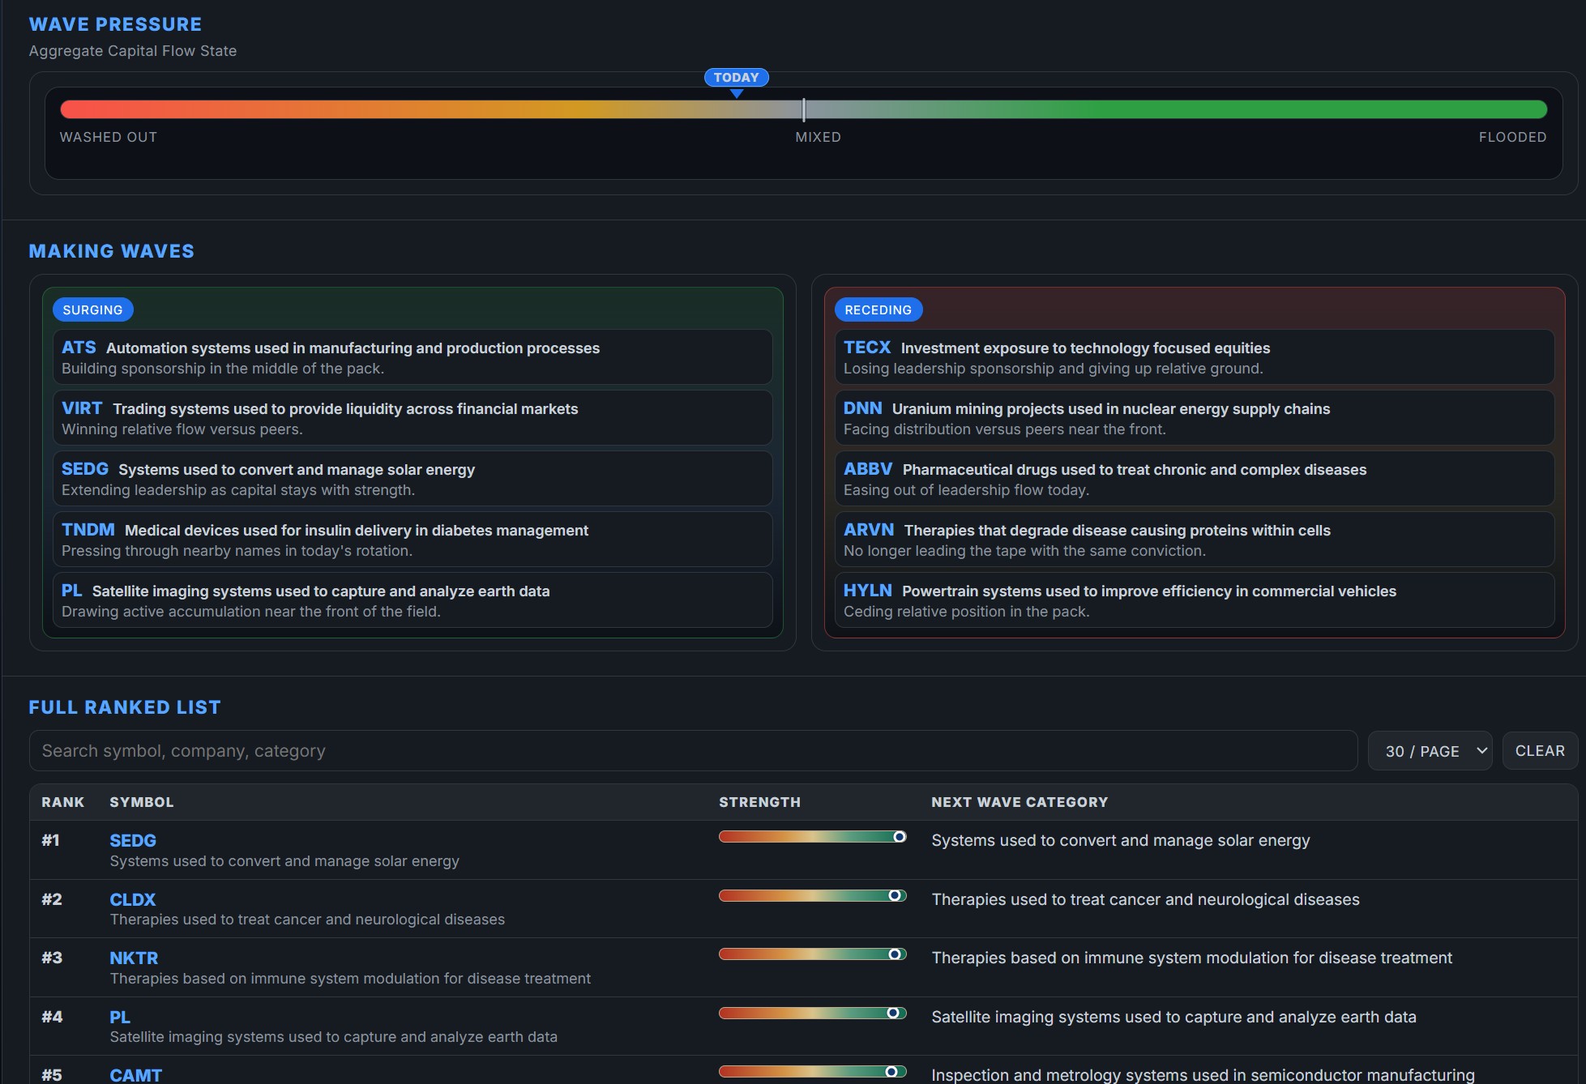The image size is (1586, 1084).
Task: Click rank #2 cell
Action: coord(51,900)
